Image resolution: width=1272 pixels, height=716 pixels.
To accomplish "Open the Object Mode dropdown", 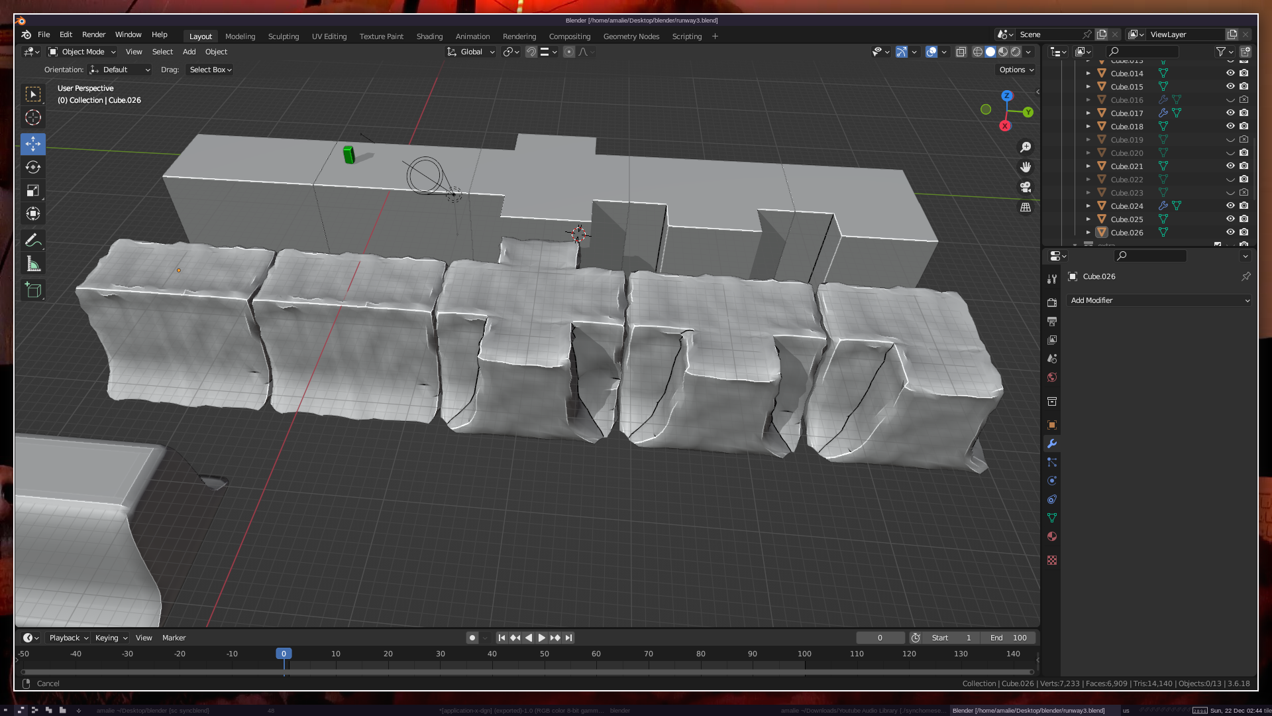I will coord(82,52).
